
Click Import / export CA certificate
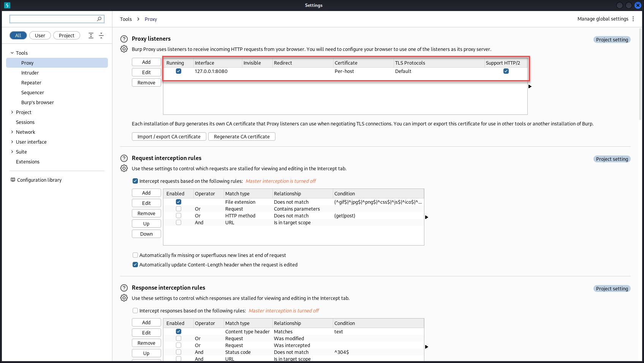169,136
